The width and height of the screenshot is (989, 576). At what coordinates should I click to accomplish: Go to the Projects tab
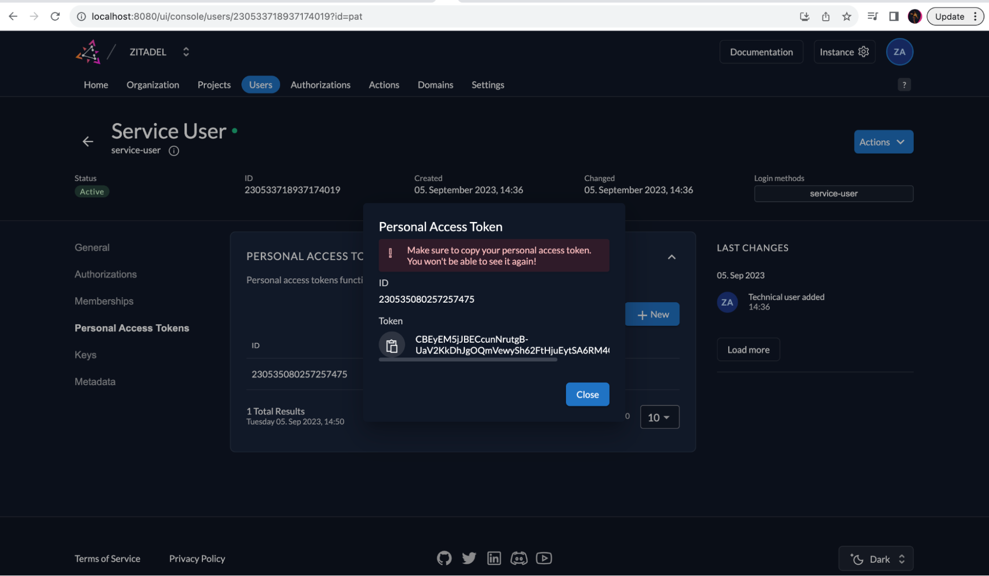pyautogui.click(x=214, y=85)
